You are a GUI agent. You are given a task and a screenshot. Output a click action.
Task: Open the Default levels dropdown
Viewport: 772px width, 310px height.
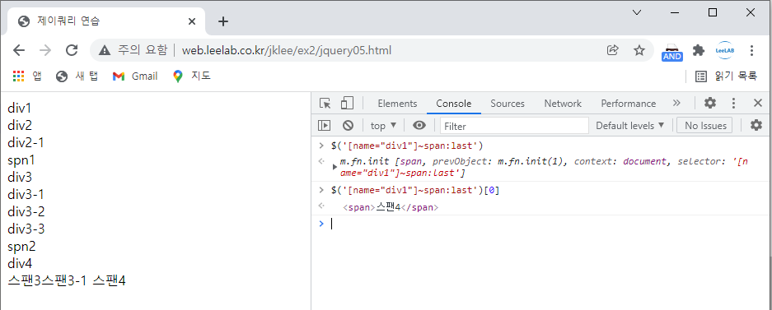tap(629, 126)
